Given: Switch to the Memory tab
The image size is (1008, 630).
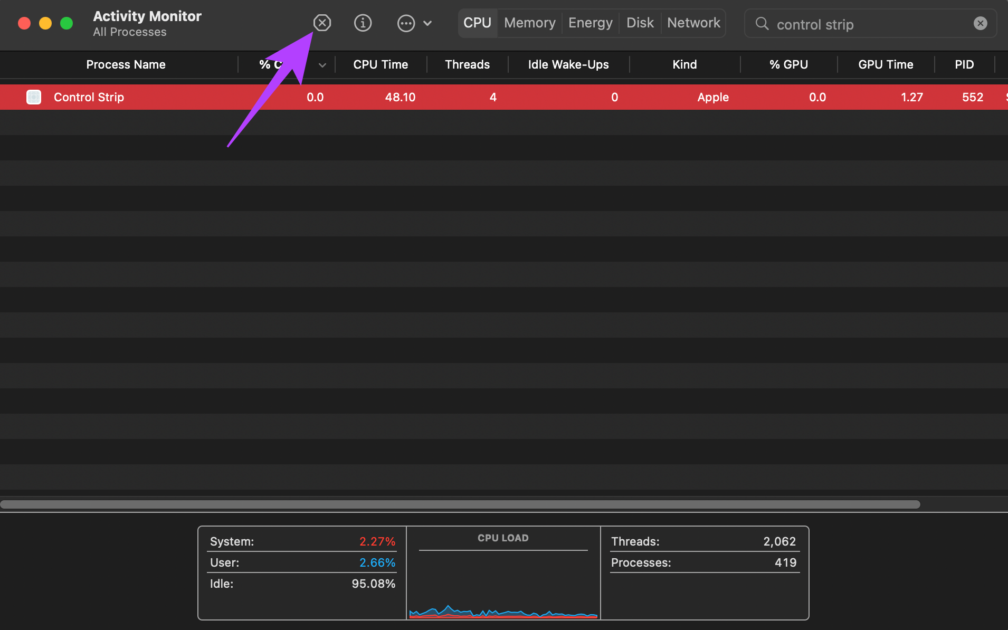Looking at the screenshot, I should [529, 23].
